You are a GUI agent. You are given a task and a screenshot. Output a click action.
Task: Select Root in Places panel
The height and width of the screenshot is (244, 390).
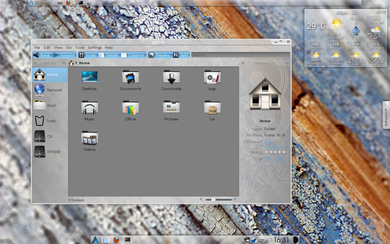(x=50, y=105)
